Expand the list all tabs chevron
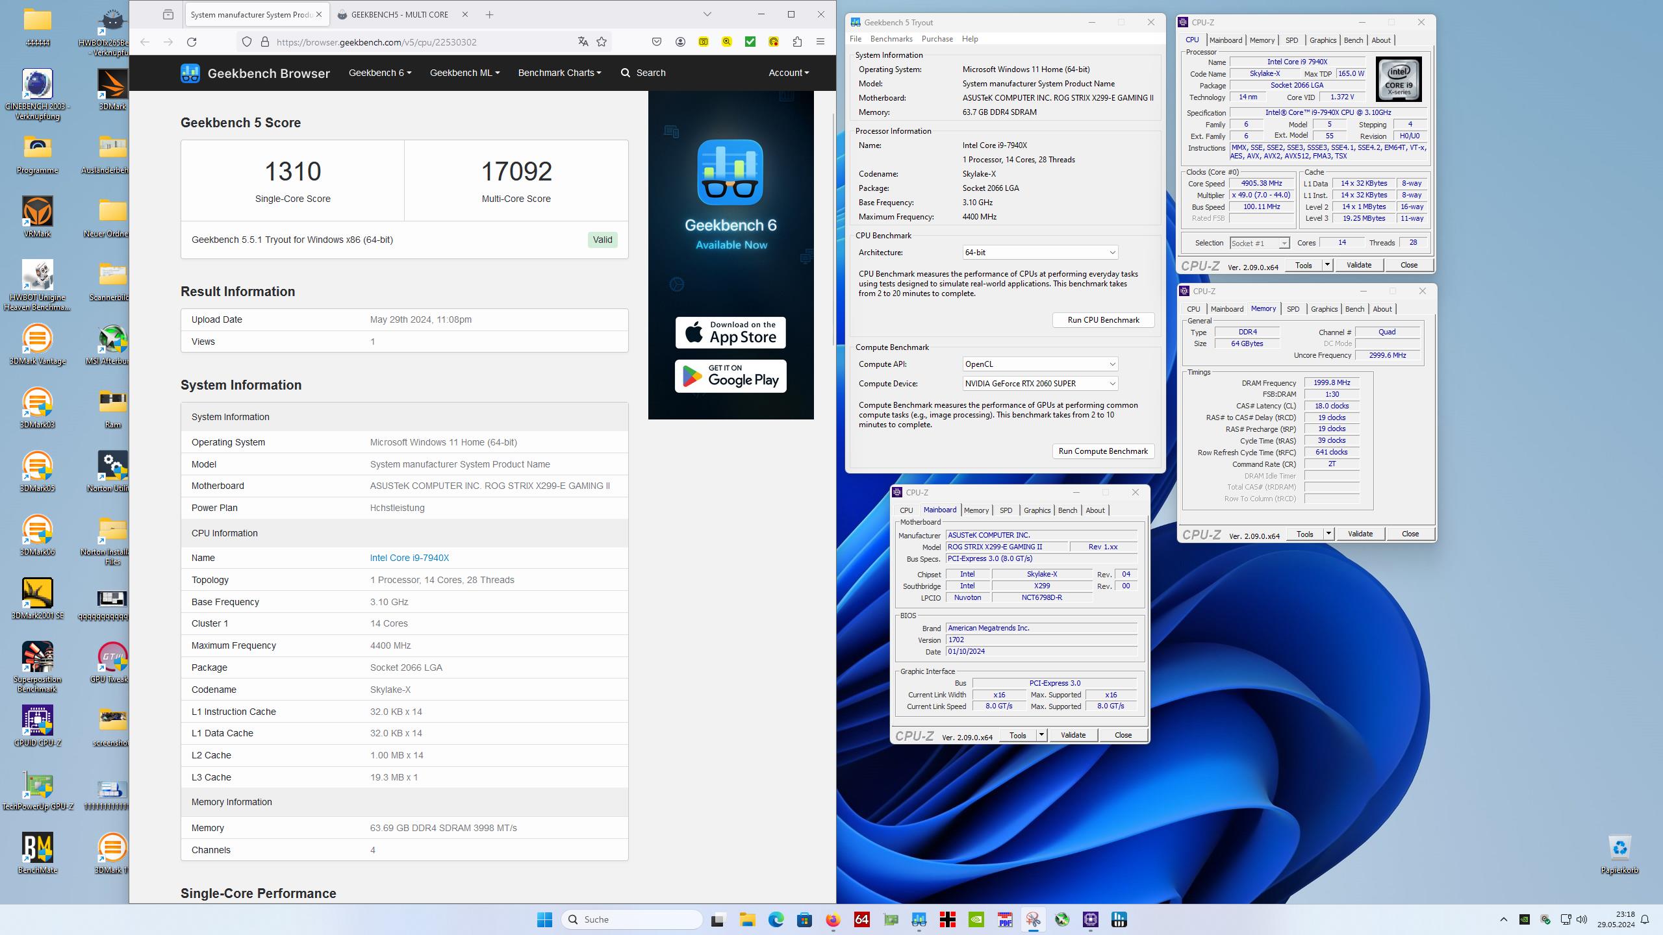Image resolution: width=1663 pixels, height=935 pixels. (x=707, y=14)
